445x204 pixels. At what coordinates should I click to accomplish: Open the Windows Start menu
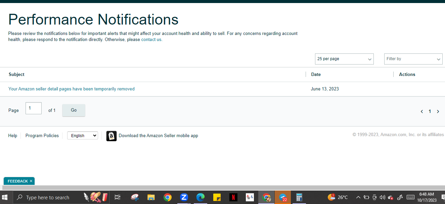(x=5, y=197)
